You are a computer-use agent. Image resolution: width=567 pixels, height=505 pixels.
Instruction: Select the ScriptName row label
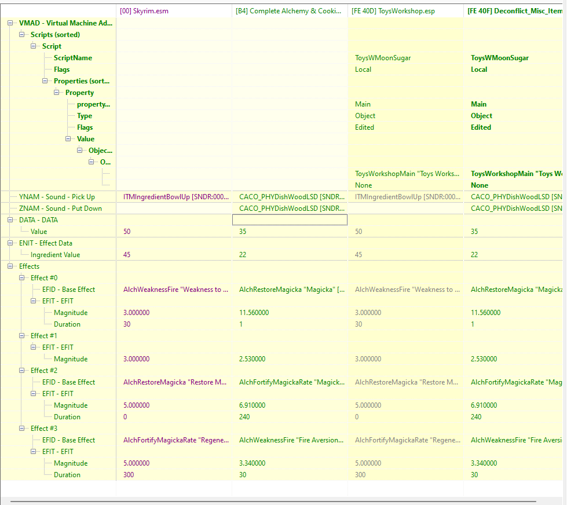[x=72, y=58]
